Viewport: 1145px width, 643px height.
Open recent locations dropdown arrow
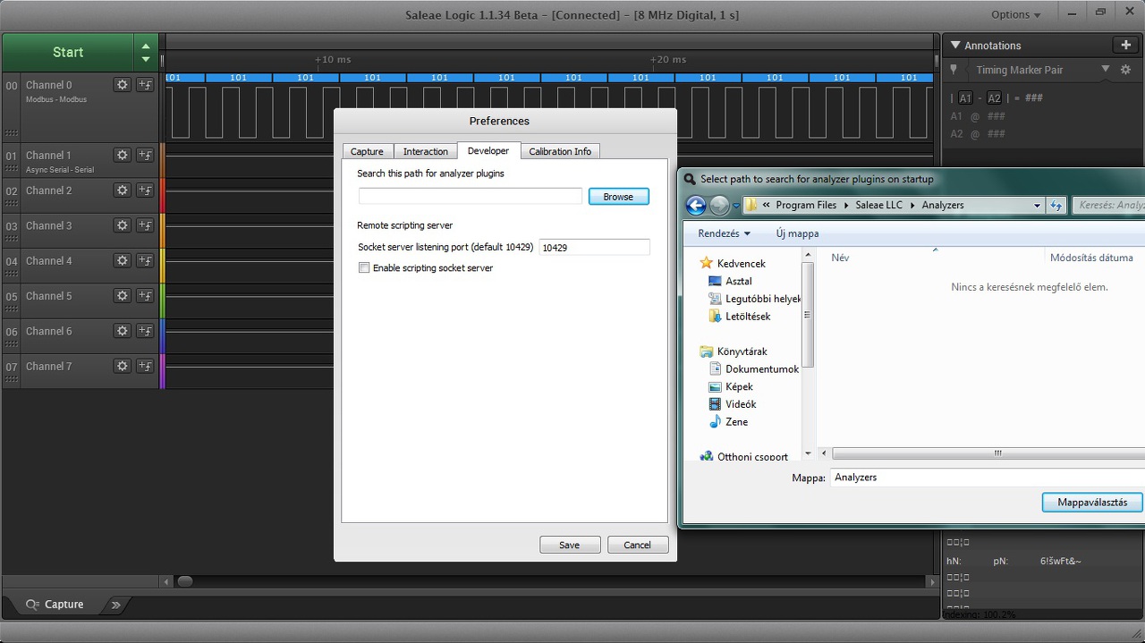click(736, 206)
